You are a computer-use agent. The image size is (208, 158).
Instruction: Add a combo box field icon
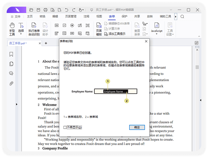tap(56, 33)
